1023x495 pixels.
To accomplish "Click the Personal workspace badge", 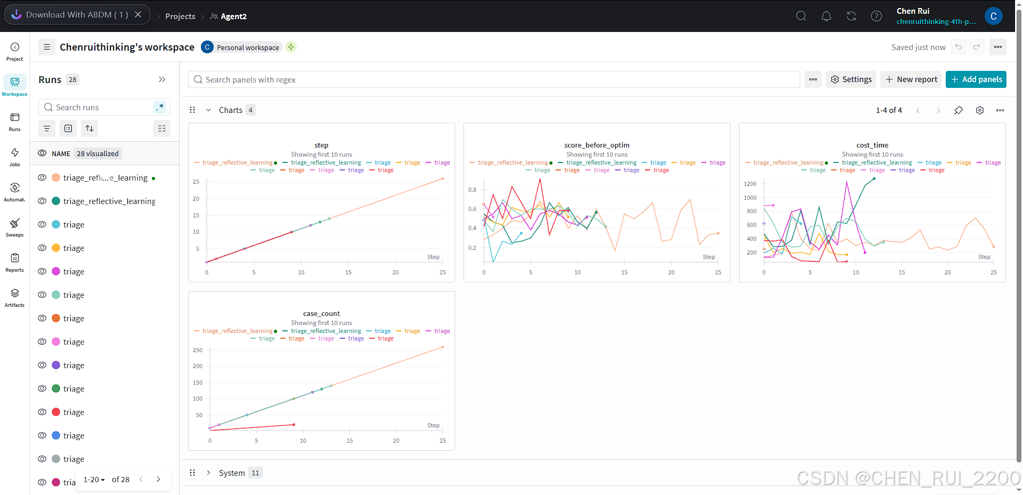I will pos(242,47).
